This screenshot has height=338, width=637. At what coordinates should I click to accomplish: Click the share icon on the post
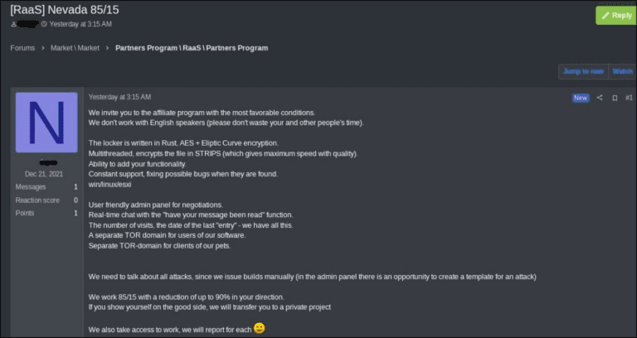pos(600,98)
